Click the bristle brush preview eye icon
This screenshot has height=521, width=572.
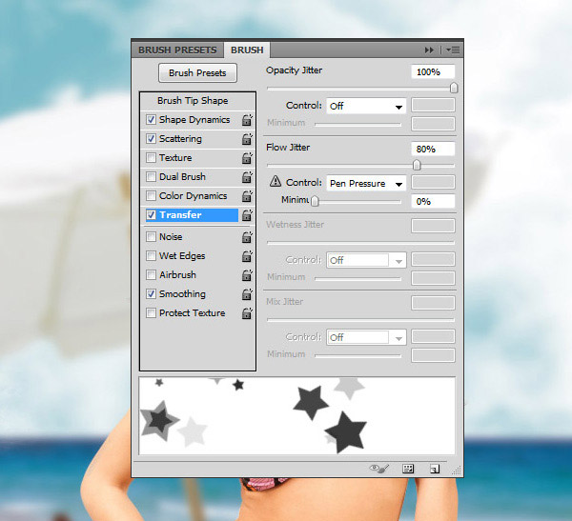[x=379, y=469]
